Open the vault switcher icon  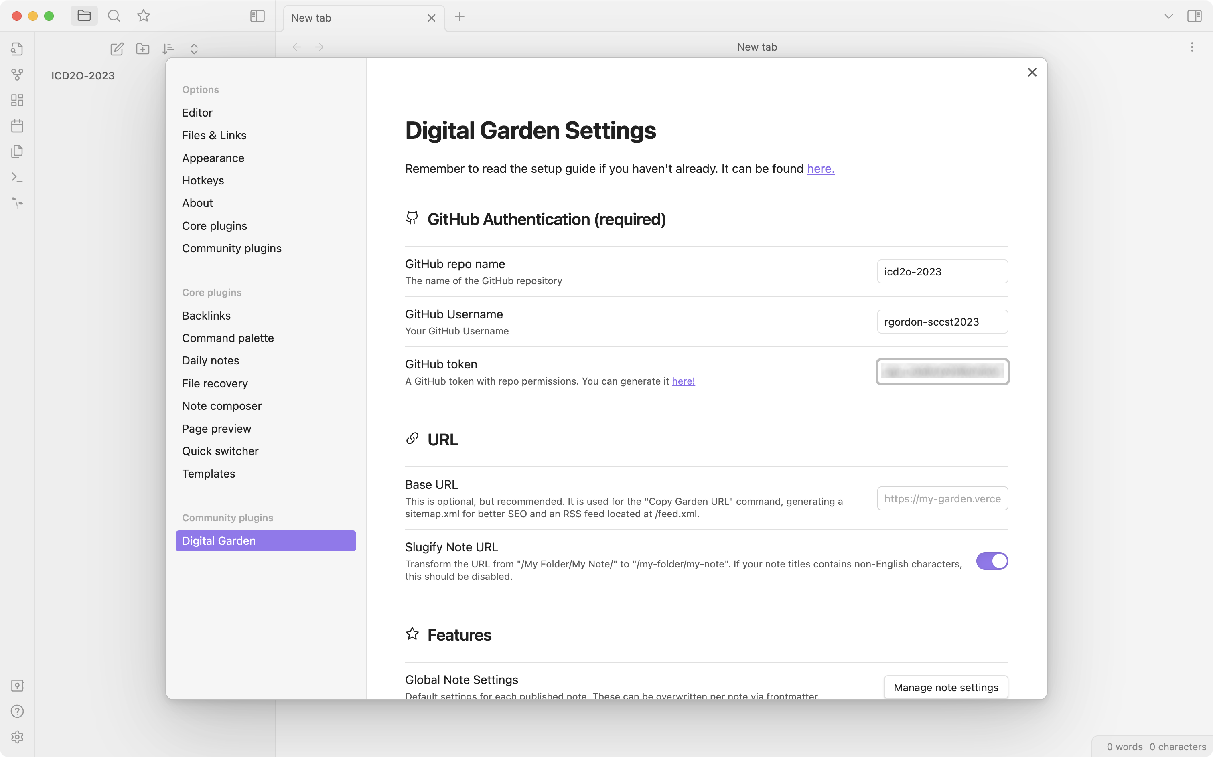[x=17, y=685]
